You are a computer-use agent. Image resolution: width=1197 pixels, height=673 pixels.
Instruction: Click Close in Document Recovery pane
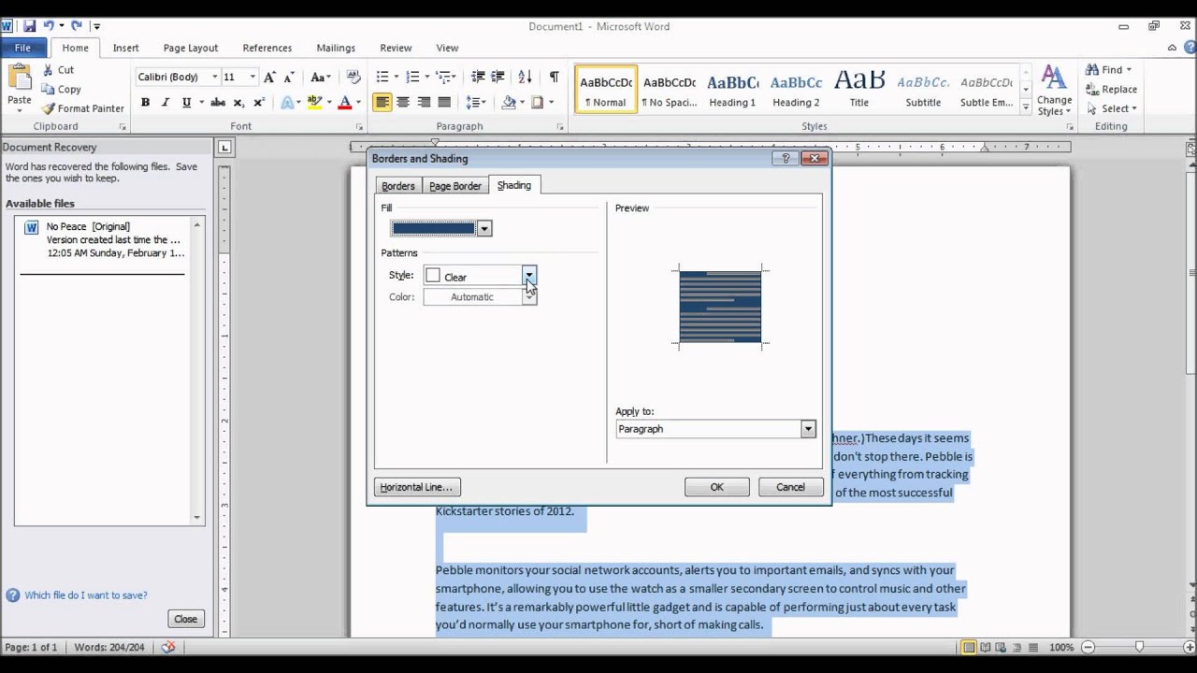pyautogui.click(x=185, y=619)
